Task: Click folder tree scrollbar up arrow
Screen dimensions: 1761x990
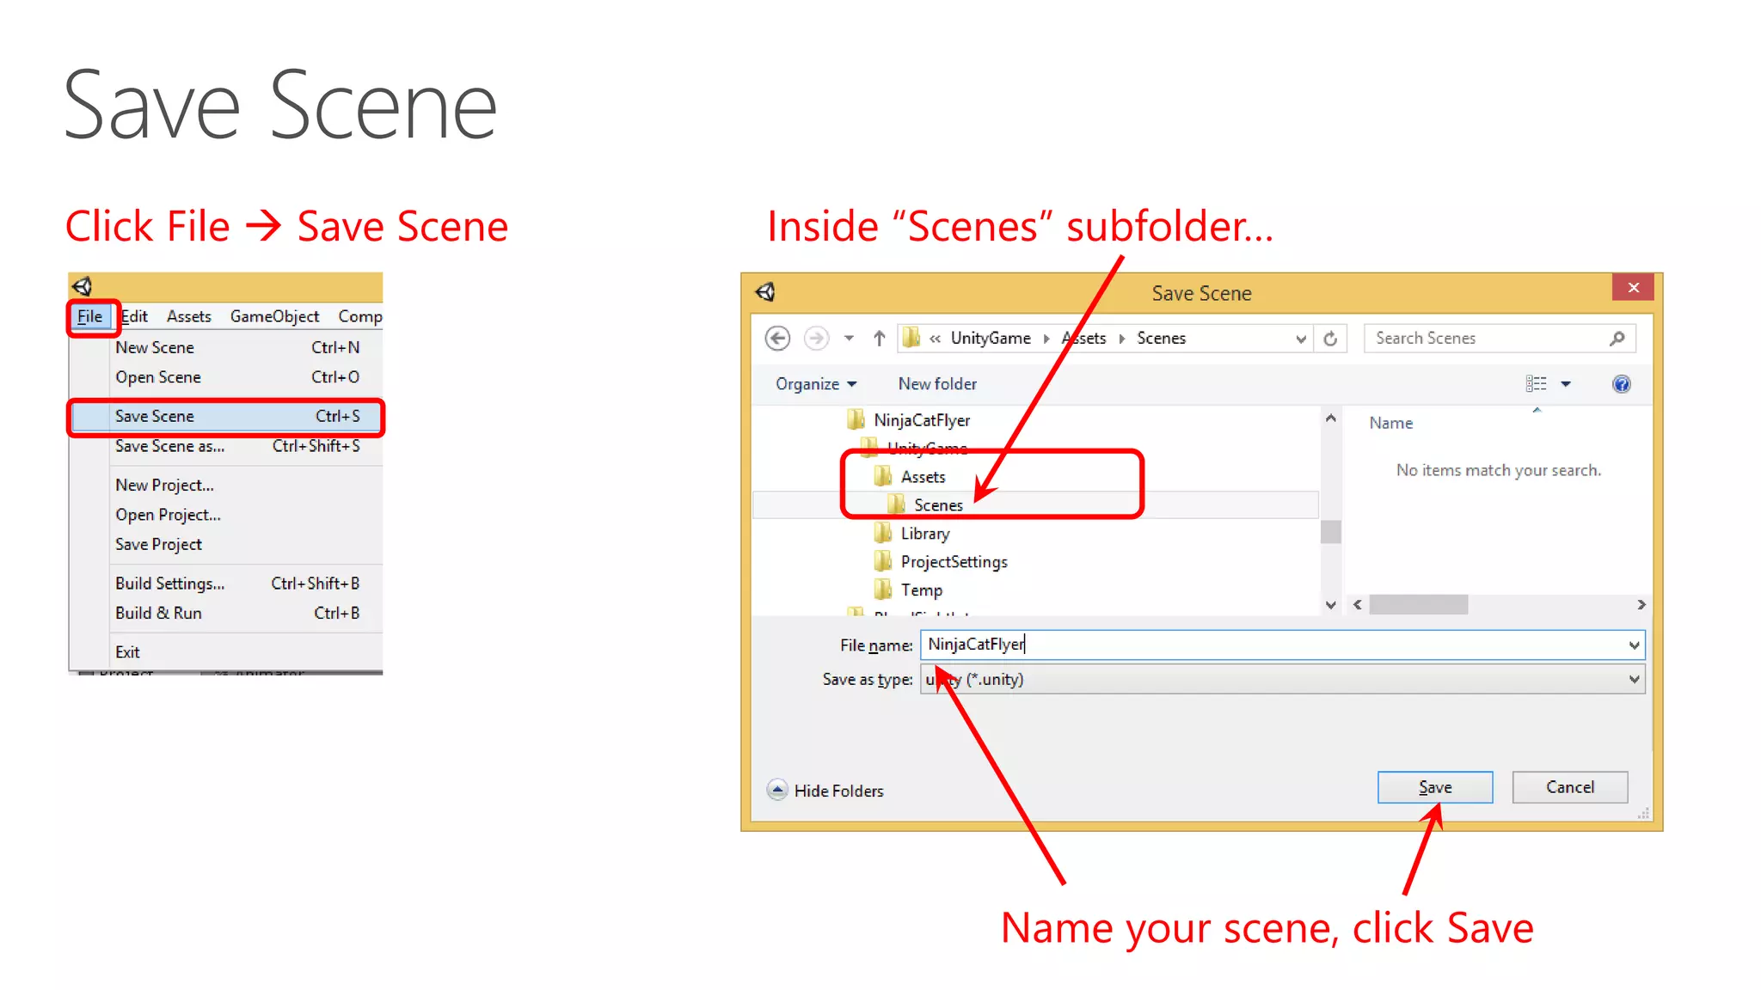Action: click(x=1330, y=419)
